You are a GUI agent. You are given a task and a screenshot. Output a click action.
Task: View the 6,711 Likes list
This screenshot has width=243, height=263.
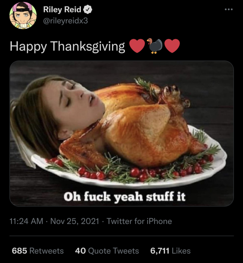[x=170, y=251]
